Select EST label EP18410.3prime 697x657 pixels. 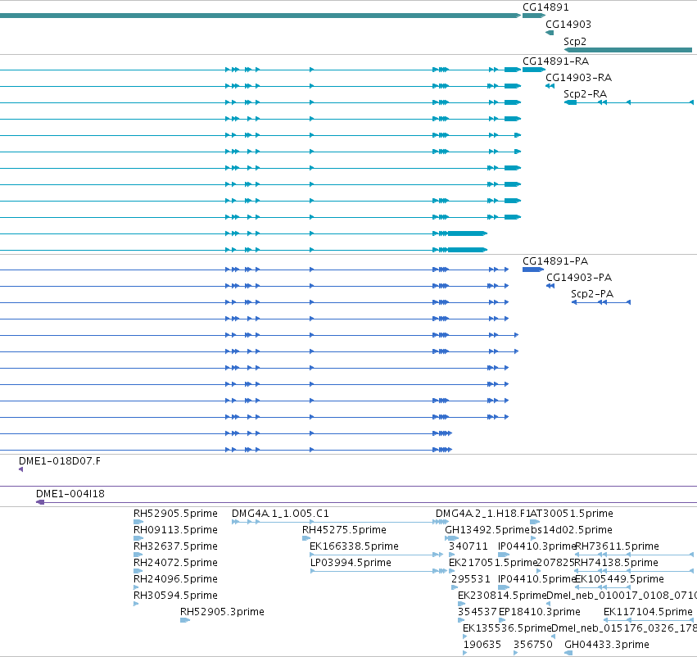[x=540, y=612]
